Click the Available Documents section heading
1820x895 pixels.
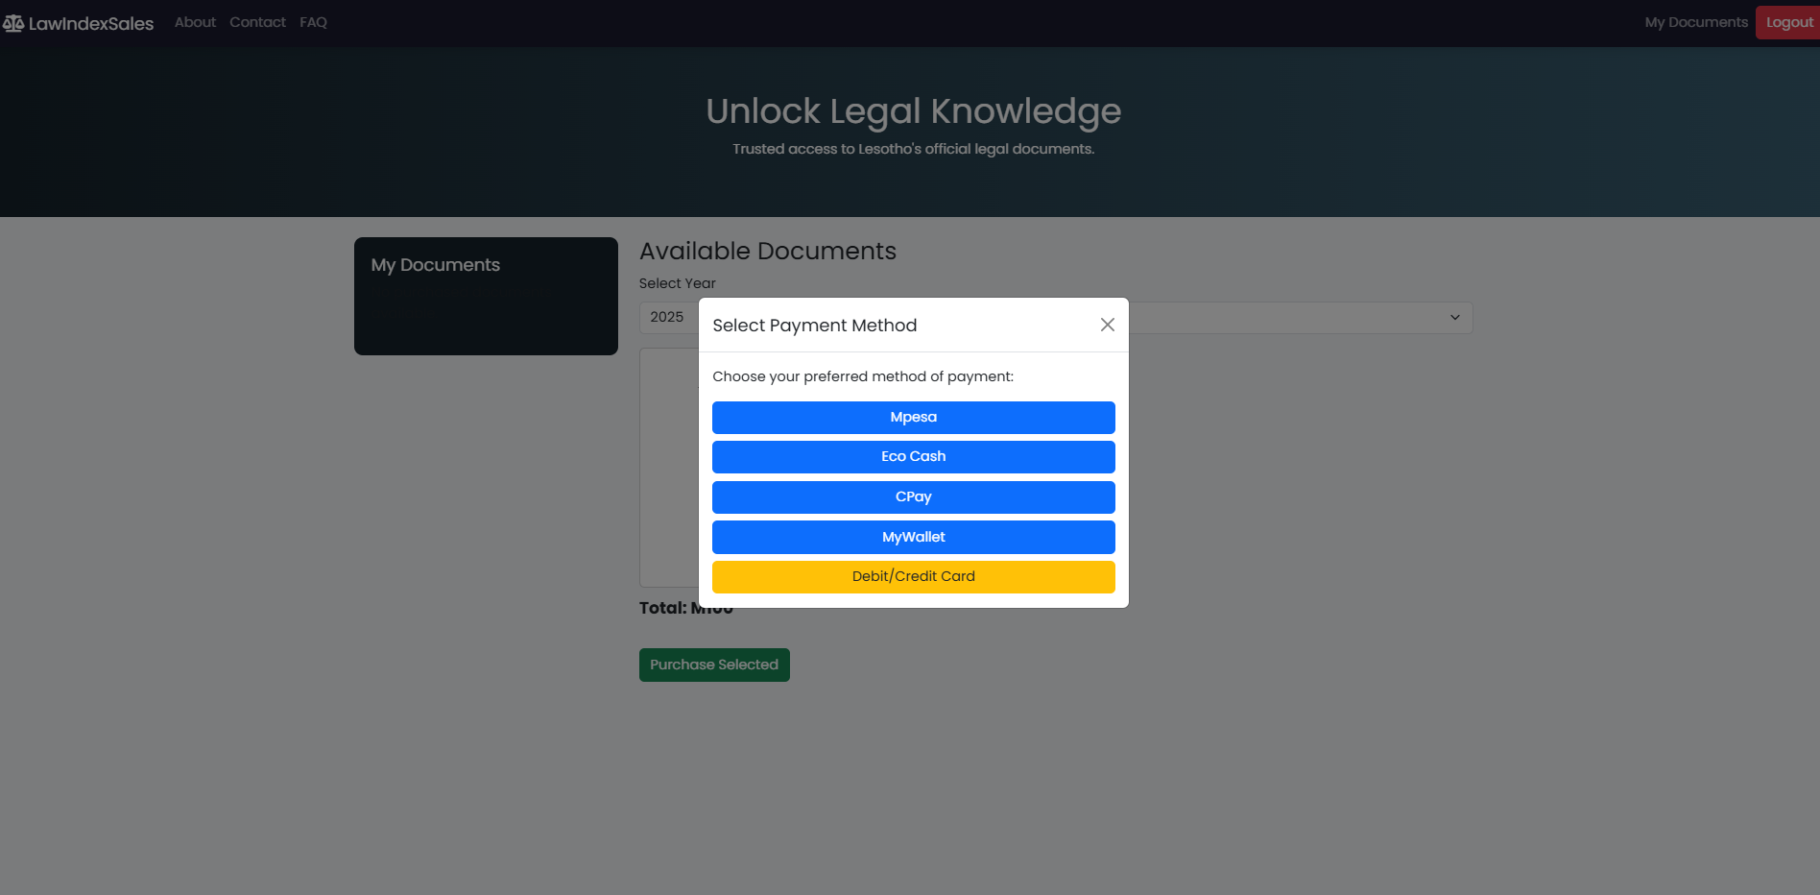tap(767, 252)
